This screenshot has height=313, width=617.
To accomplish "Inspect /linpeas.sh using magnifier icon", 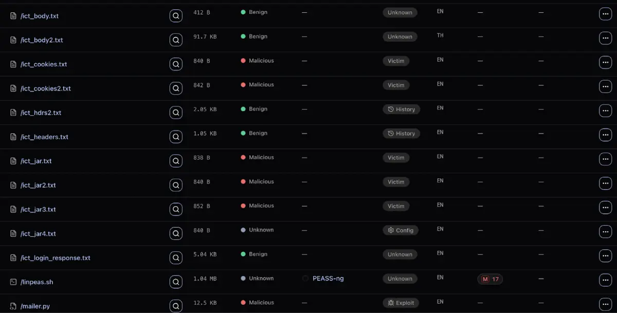I will [176, 282].
